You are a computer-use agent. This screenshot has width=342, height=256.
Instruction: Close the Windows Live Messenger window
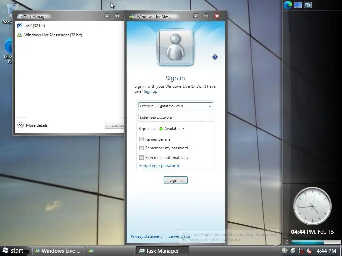[217, 16]
